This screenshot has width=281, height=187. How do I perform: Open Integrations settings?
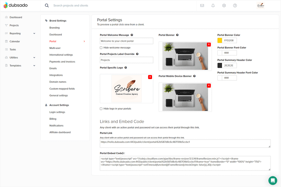pos(56,75)
